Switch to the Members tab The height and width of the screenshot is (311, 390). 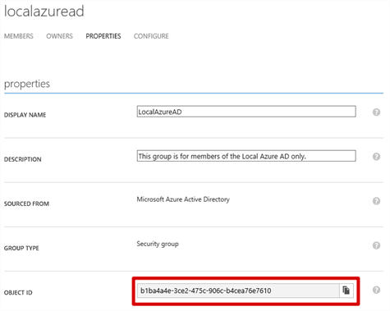[19, 36]
